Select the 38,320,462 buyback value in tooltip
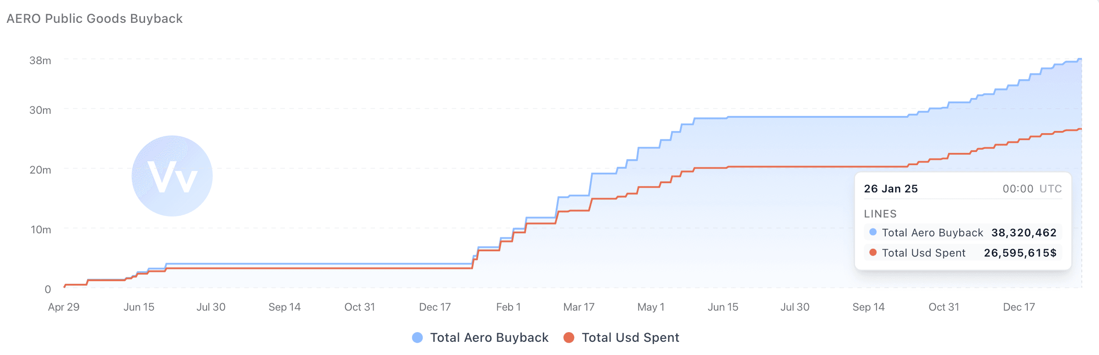The image size is (1099, 355). point(1024,233)
